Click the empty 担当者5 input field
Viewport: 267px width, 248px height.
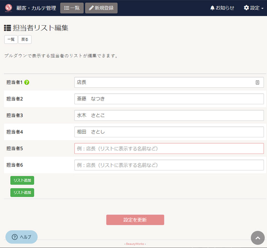pyautogui.click(x=169, y=149)
